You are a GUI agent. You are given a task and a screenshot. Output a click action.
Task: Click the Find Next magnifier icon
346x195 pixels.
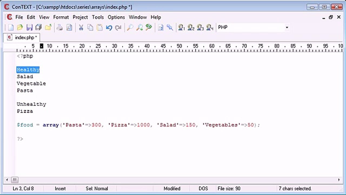pyautogui.click(x=139, y=27)
